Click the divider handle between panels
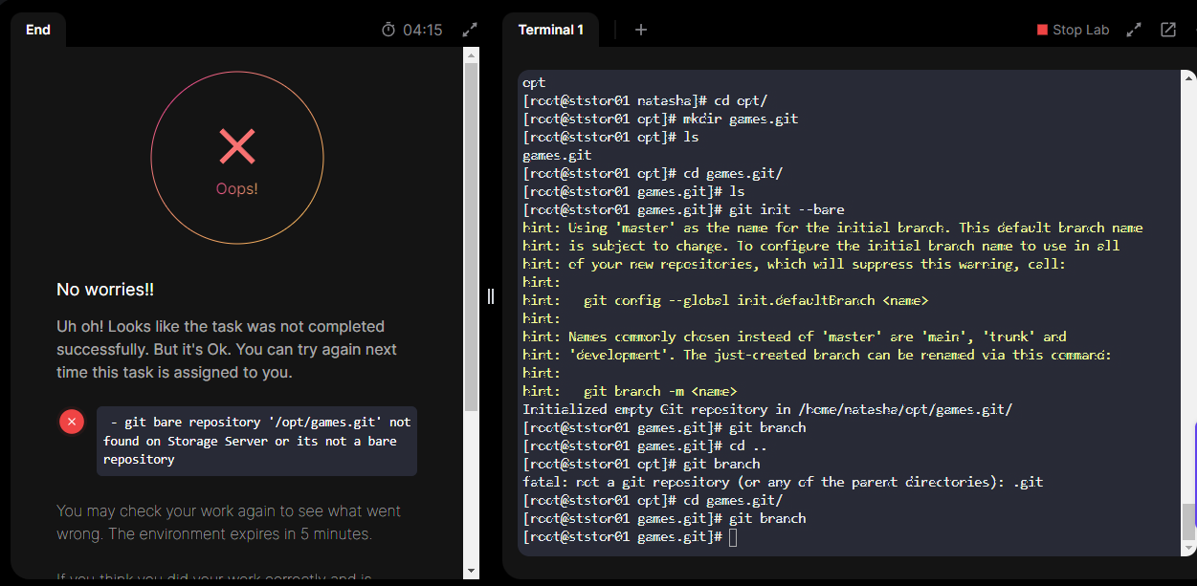 pyautogui.click(x=491, y=295)
